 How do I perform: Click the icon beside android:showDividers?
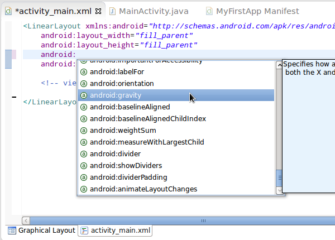(84, 166)
